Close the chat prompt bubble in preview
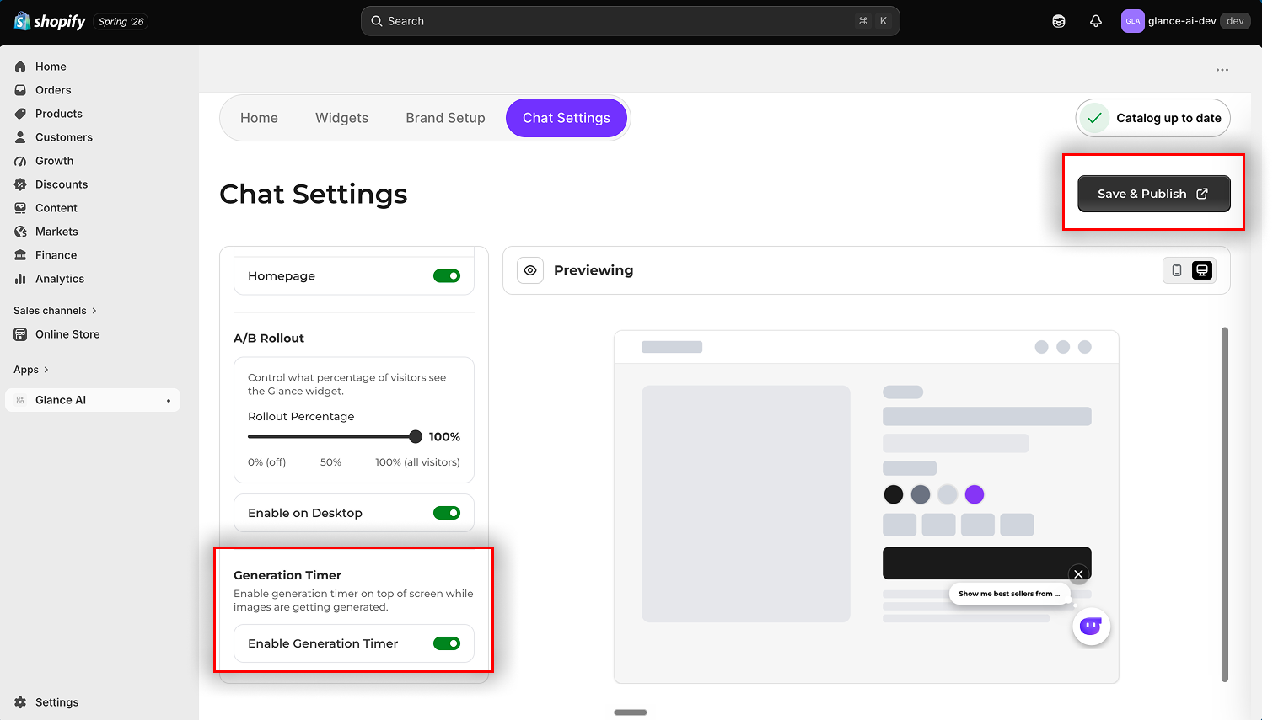The height and width of the screenshot is (720, 1273). [x=1079, y=574]
